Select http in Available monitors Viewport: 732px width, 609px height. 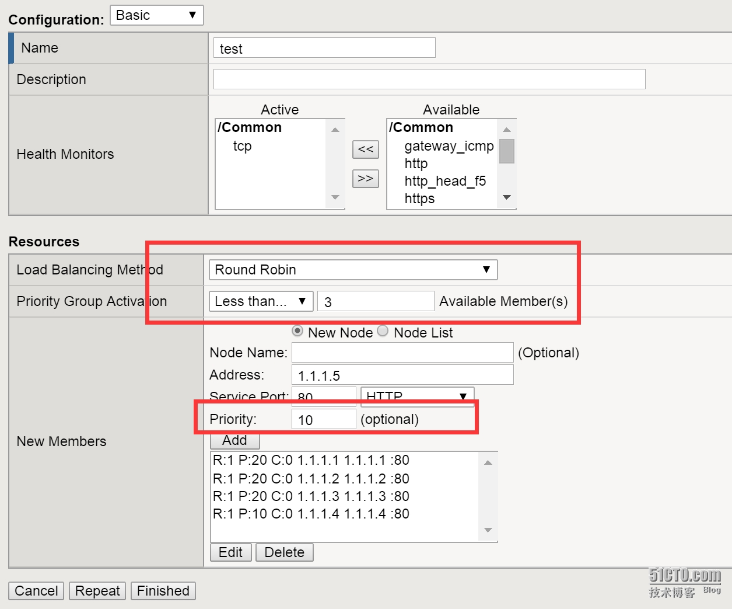(416, 163)
